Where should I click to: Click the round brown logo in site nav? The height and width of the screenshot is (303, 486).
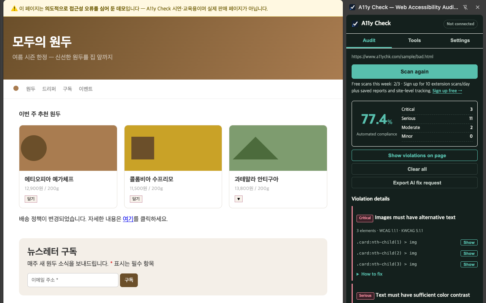click(x=16, y=88)
